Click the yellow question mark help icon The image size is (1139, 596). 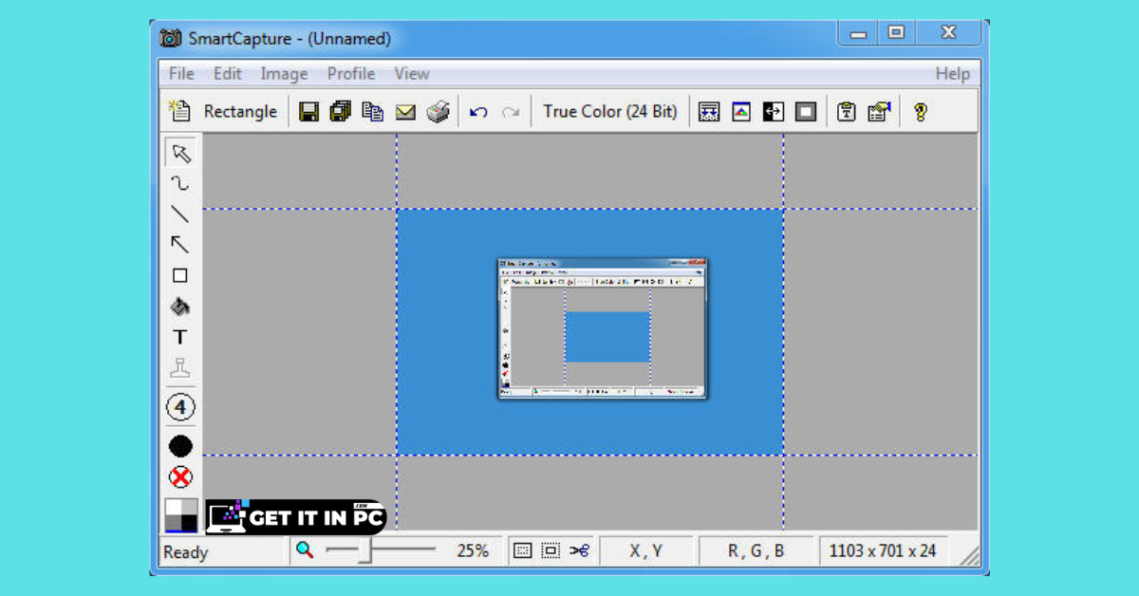pos(920,112)
